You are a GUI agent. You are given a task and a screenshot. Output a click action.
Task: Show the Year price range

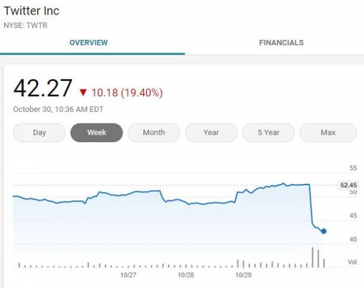point(211,133)
